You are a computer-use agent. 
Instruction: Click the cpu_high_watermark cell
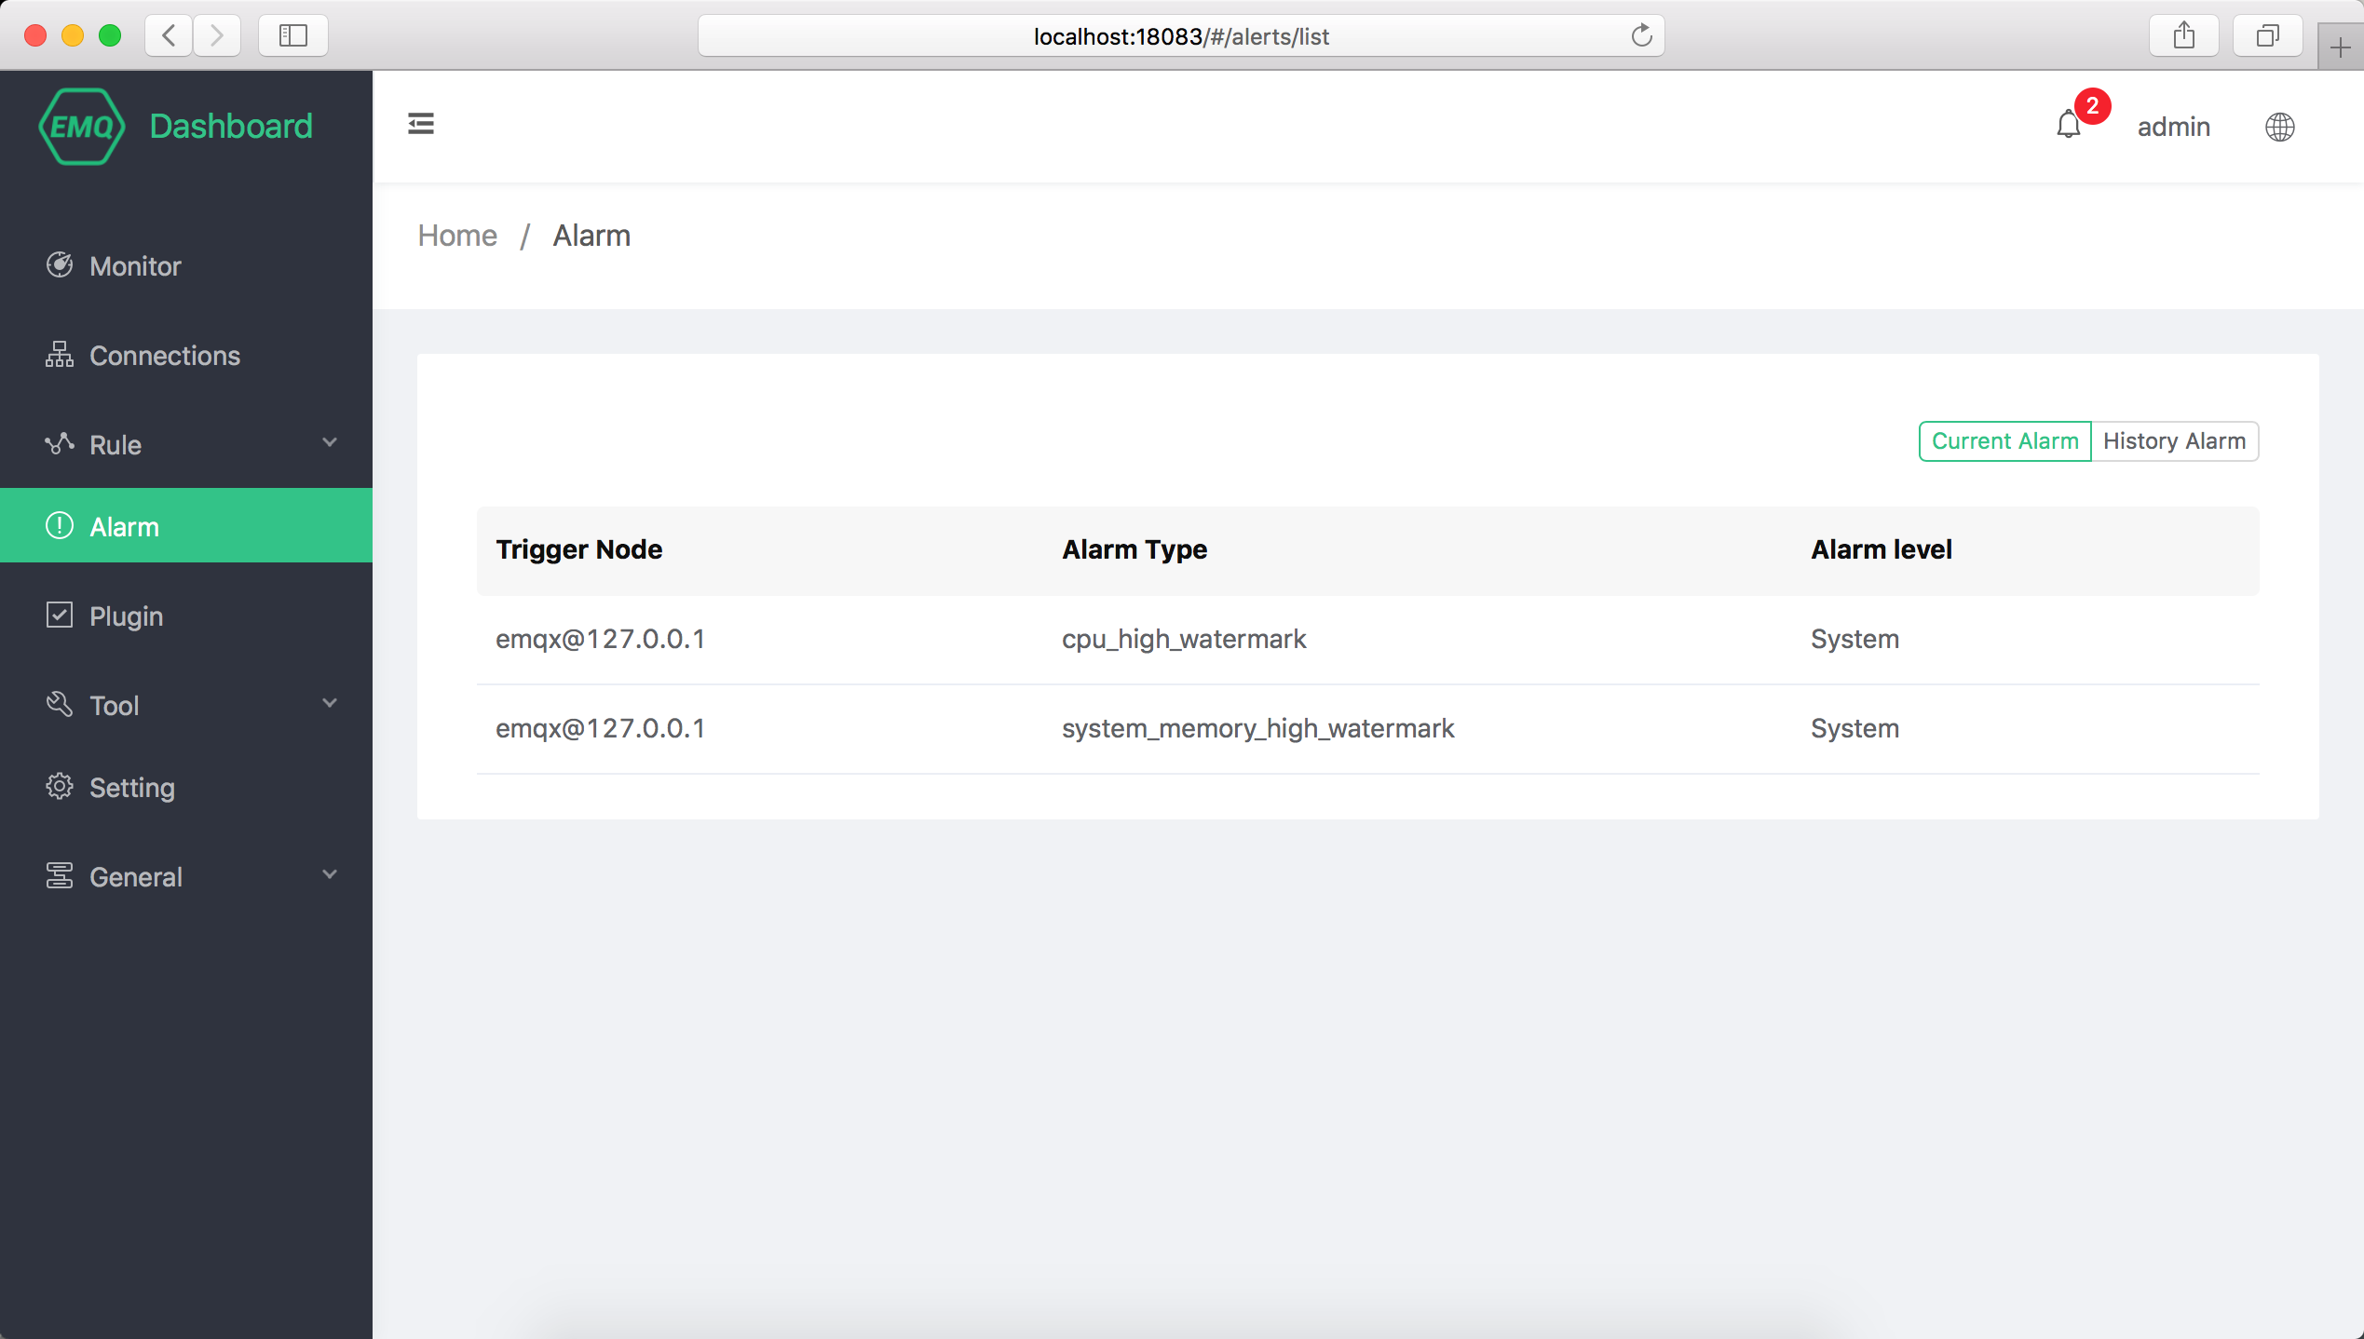tap(1184, 639)
